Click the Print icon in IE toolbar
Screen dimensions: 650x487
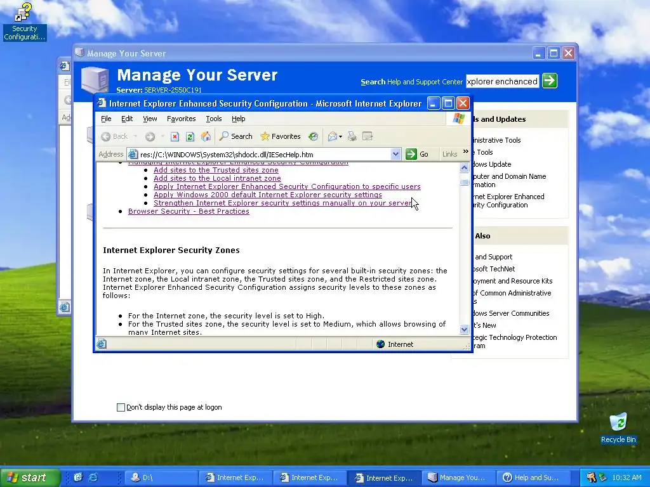tap(352, 136)
